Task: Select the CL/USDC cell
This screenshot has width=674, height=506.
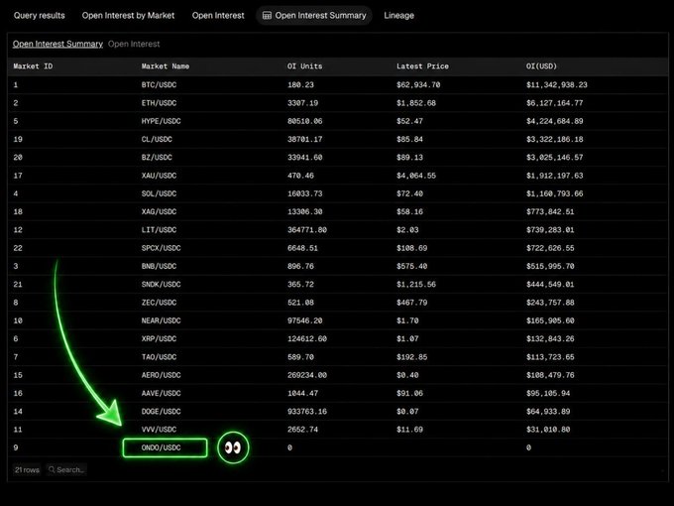Action: click(x=157, y=140)
